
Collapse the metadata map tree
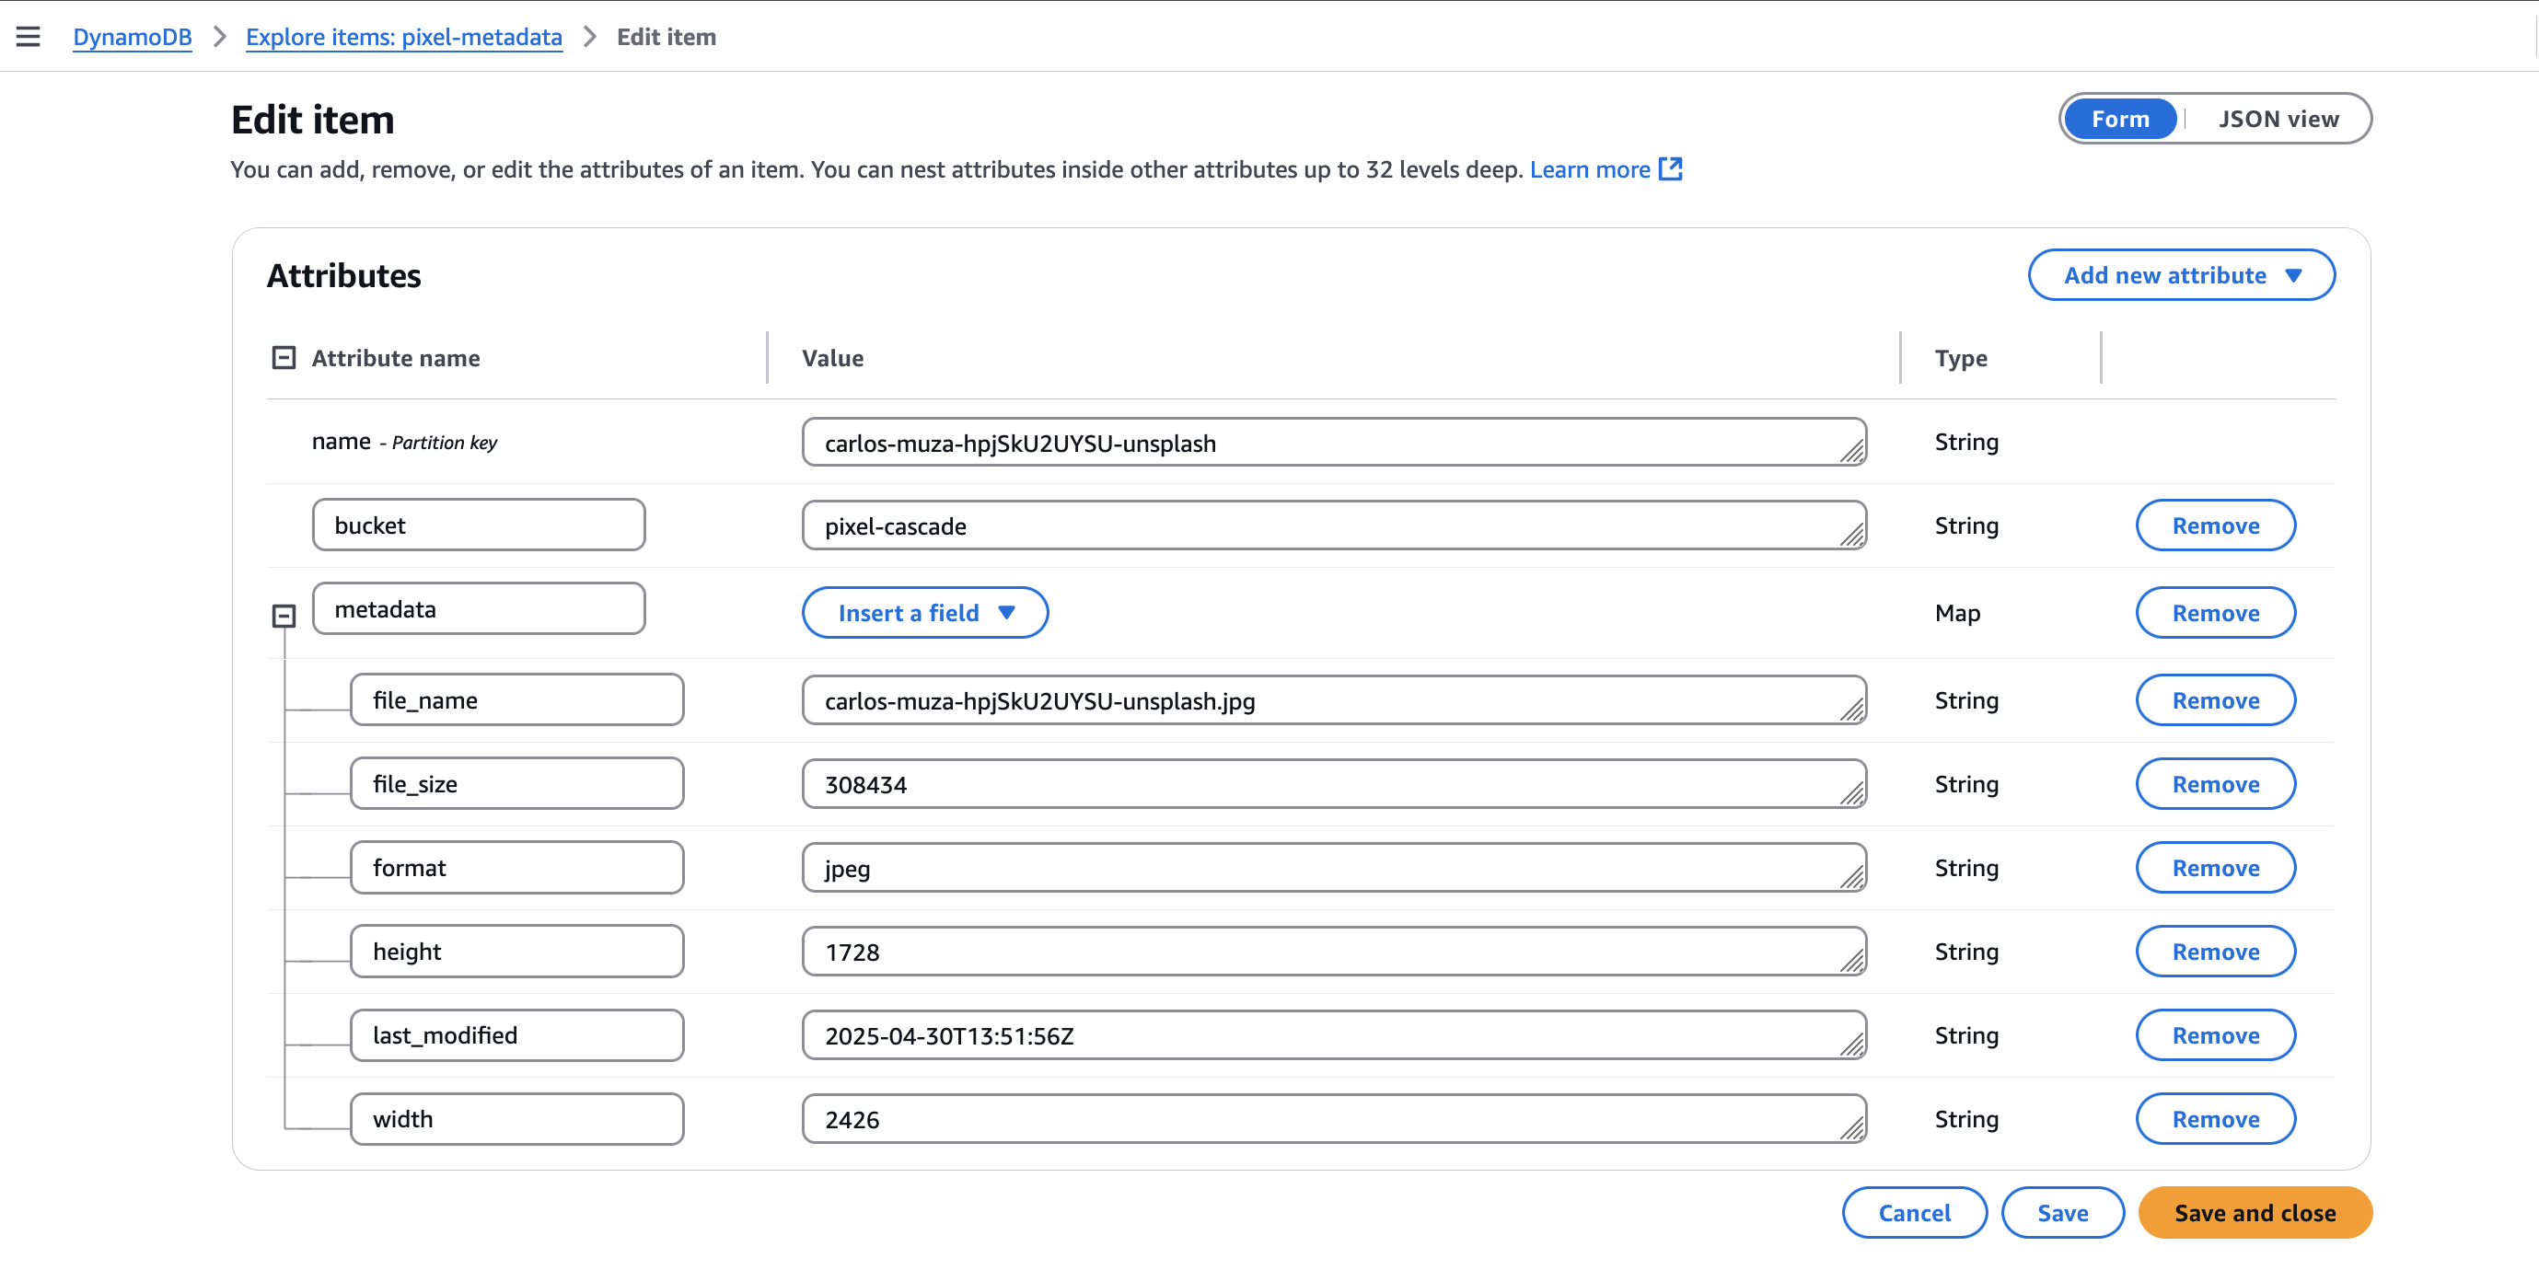coord(284,617)
